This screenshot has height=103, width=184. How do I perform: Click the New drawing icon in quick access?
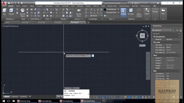pyautogui.click(x=9, y=3)
